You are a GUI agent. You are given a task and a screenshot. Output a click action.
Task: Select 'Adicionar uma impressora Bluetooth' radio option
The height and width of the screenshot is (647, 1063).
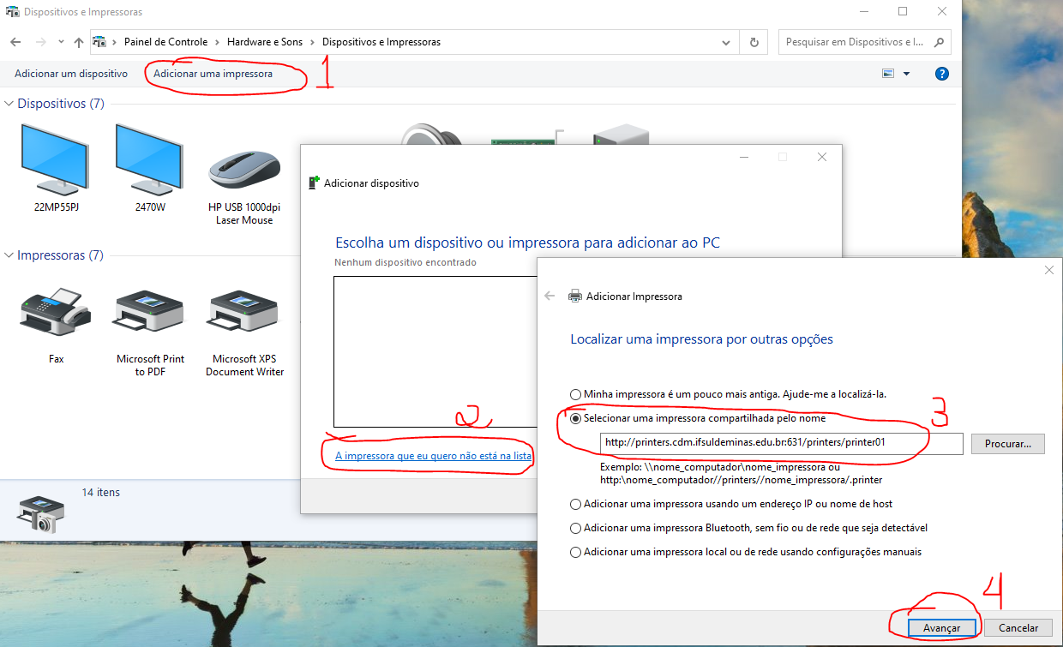[x=576, y=528]
